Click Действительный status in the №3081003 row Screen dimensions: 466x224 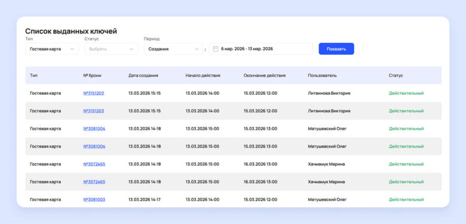406,200
